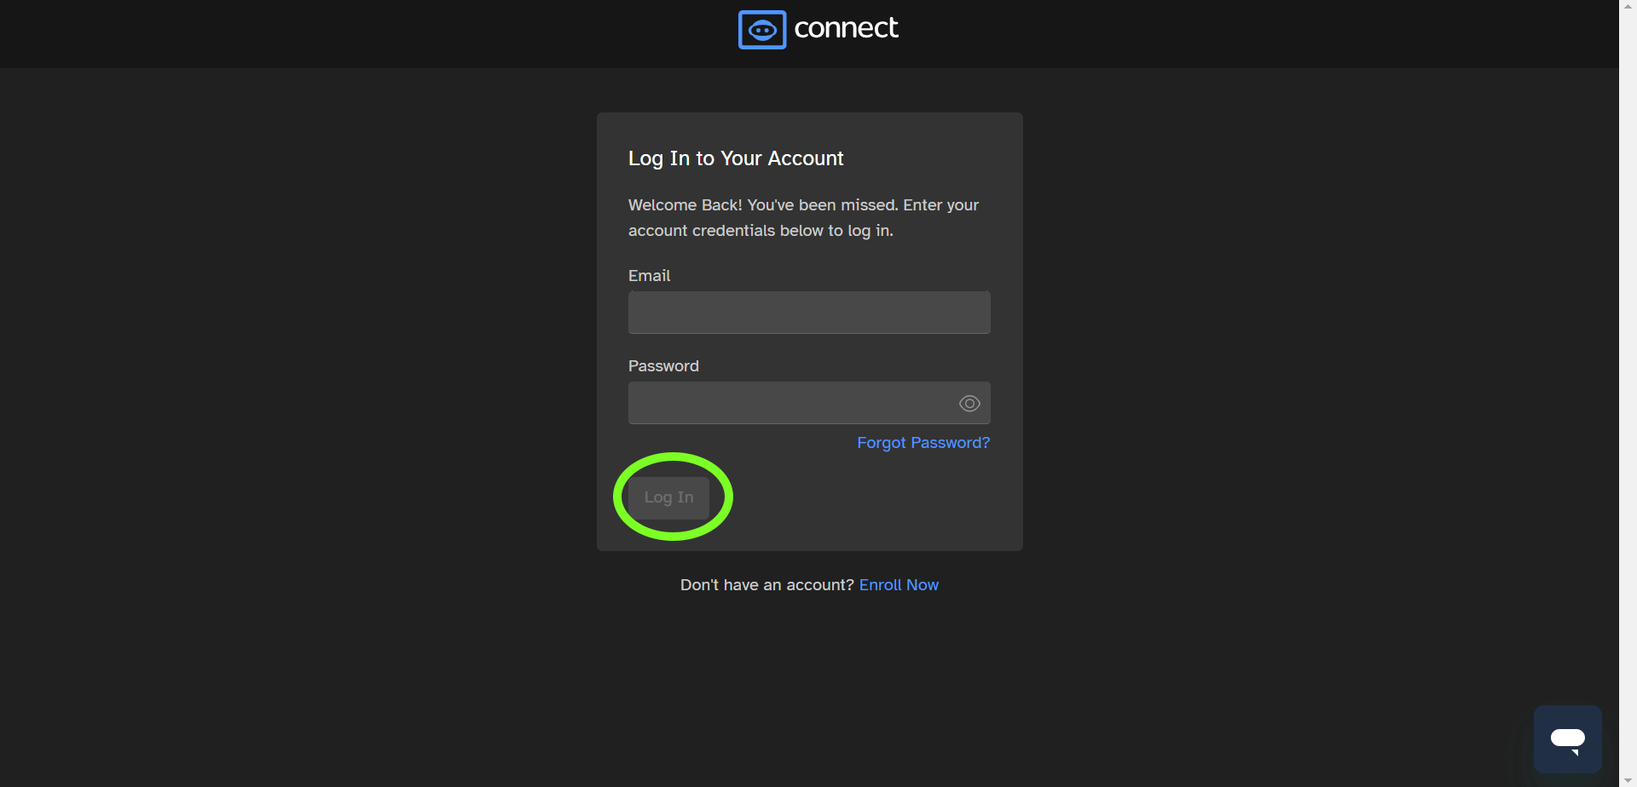Click the Log In to Your Account heading
Screen dimensions: 1637x787
735,158
